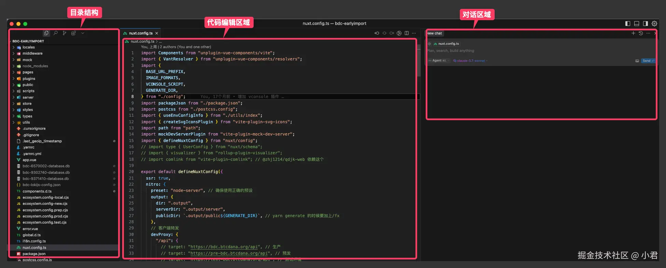This screenshot has height=268, width=666.
Task: Toggle the bottom panel layout icon
Action: [637, 24]
